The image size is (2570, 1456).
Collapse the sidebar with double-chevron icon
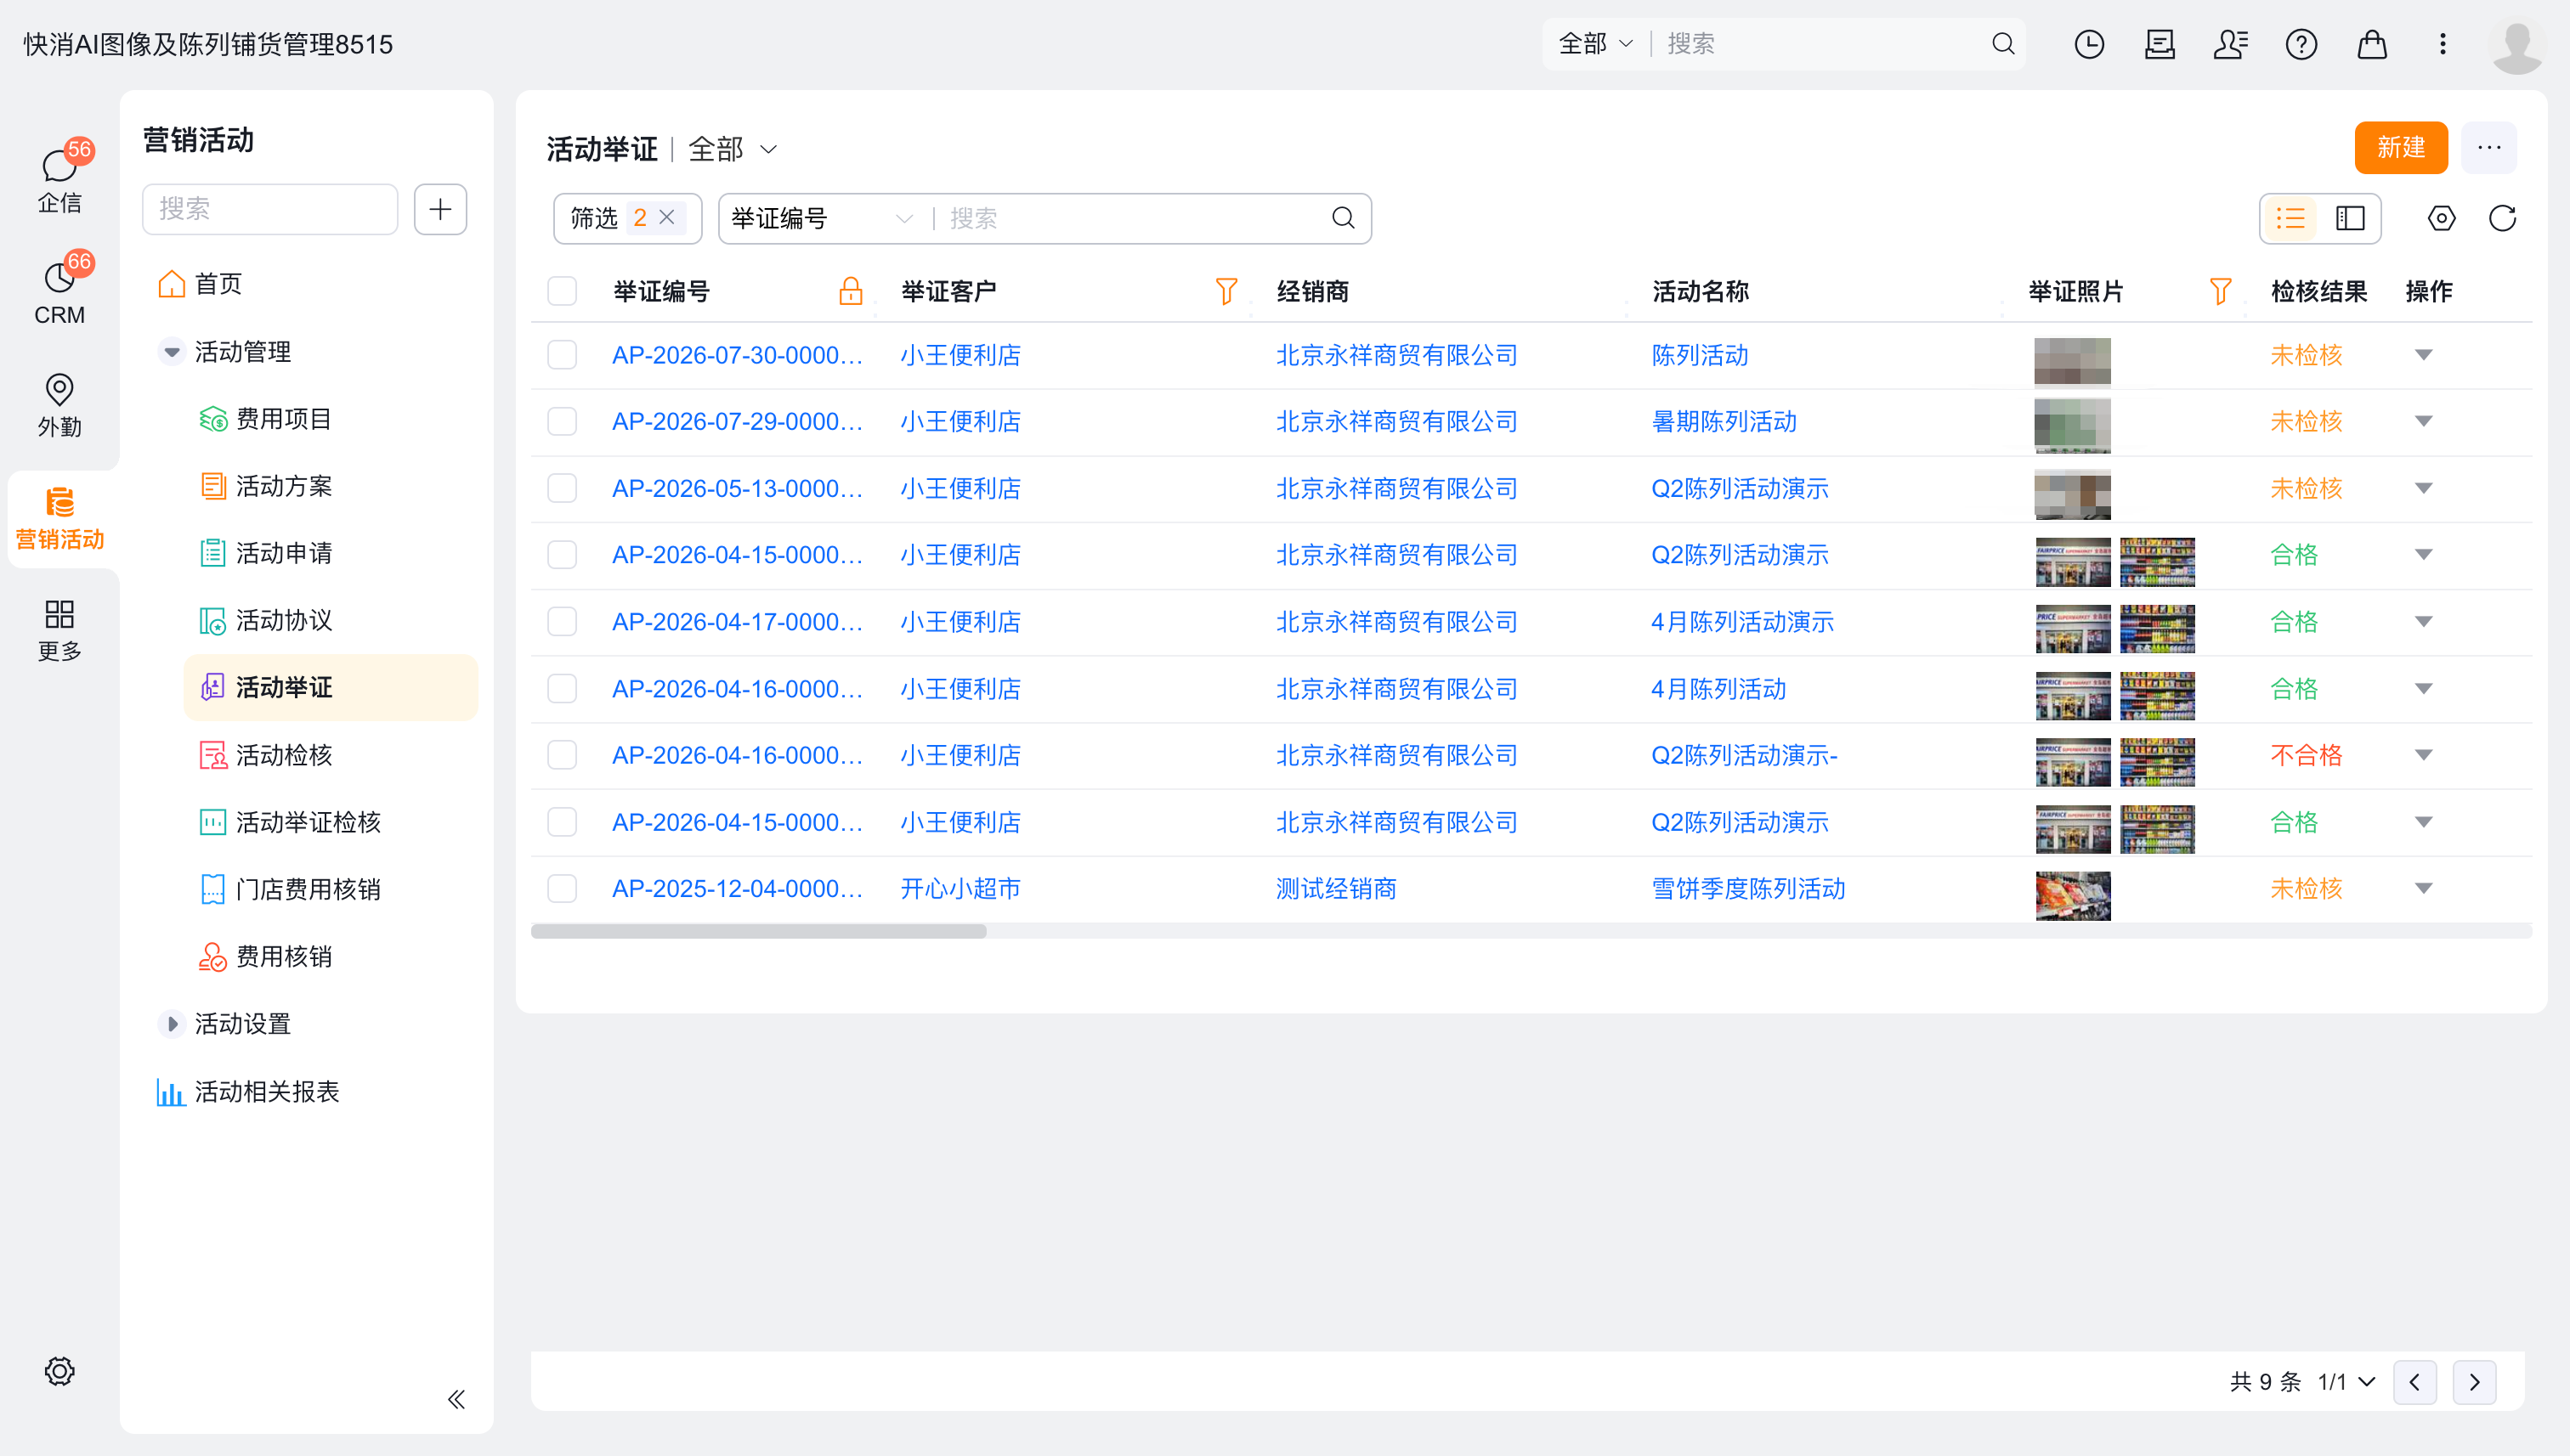(x=456, y=1399)
